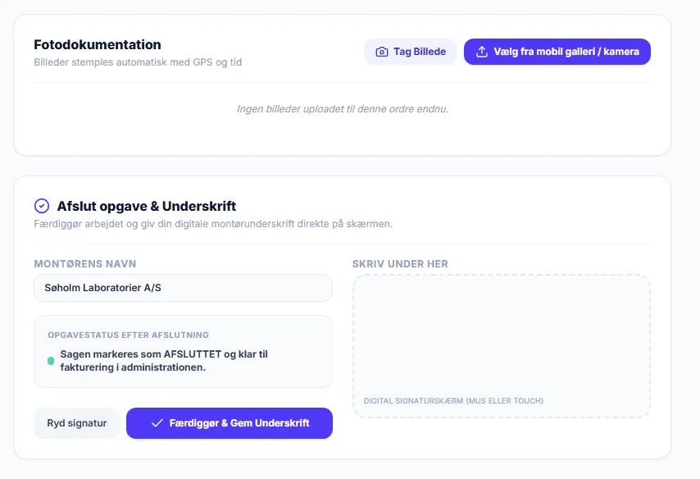Click the 'Ingen billeder uploadet' placeholder message
The height and width of the screenshot is (479, 700).
(x=343, y=109)
